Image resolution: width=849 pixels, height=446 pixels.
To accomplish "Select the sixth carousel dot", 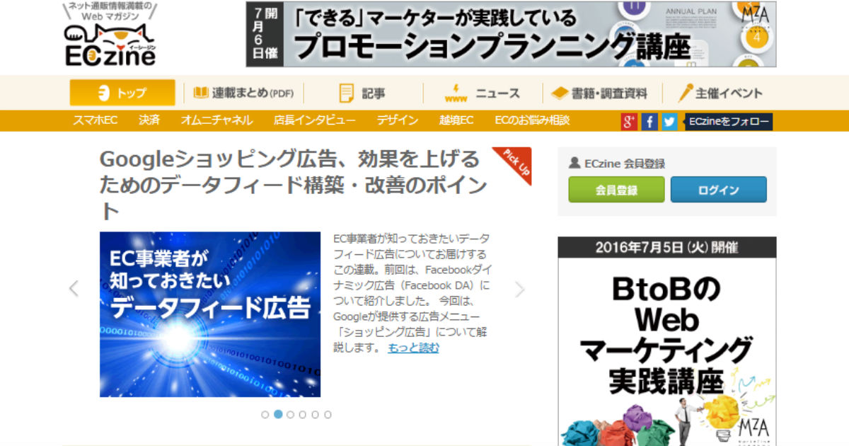I will coord(328,415).
